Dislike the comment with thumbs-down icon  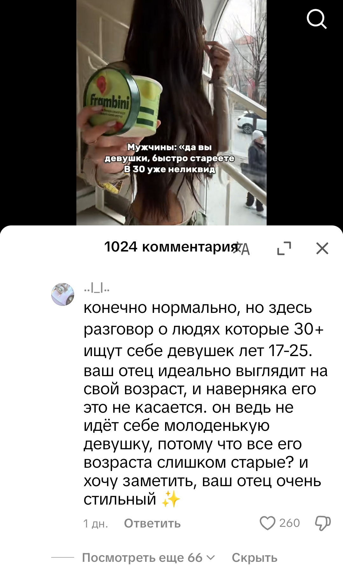coord(323,523)
